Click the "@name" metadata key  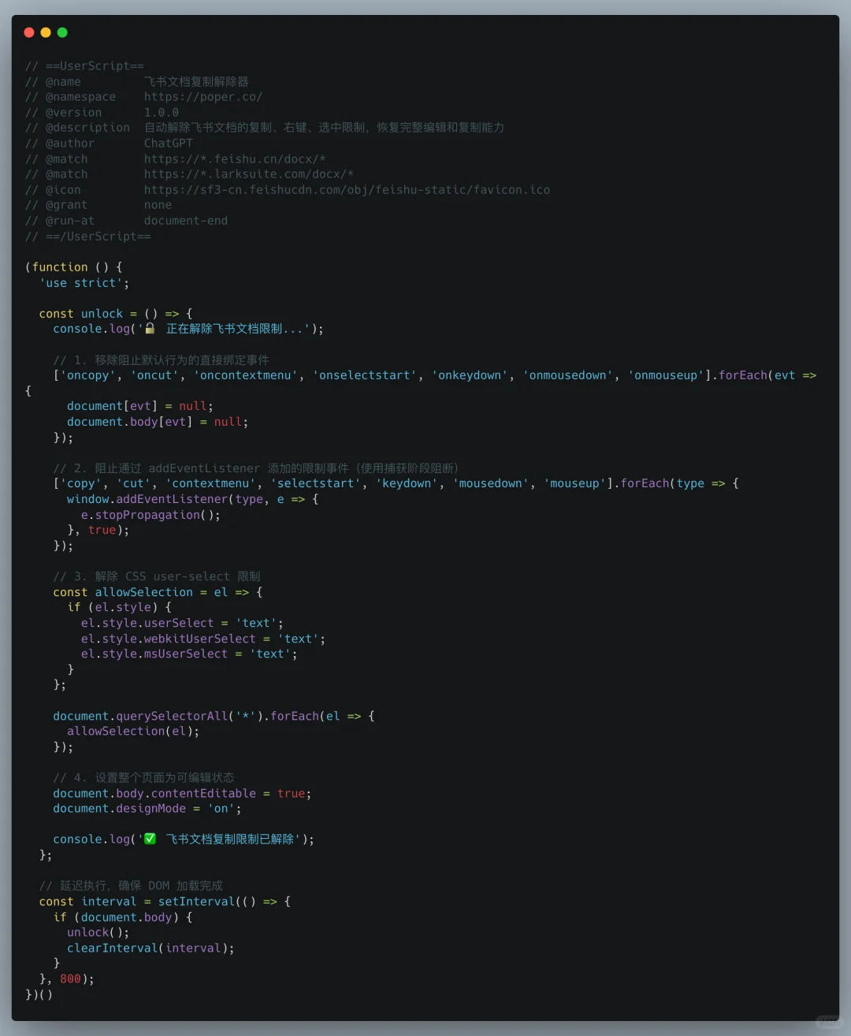(63, 82)
